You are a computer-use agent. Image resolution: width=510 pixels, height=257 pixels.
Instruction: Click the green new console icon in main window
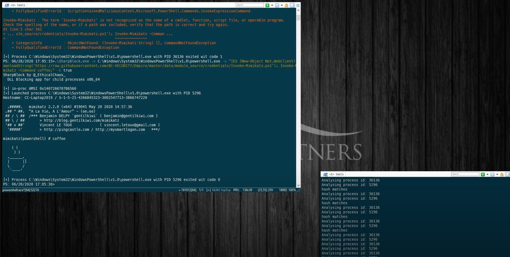click(x=267, y=5)
